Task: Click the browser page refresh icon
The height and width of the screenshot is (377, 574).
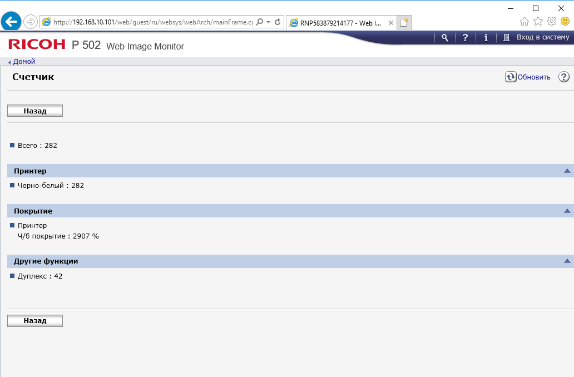Action: point(278,22)
